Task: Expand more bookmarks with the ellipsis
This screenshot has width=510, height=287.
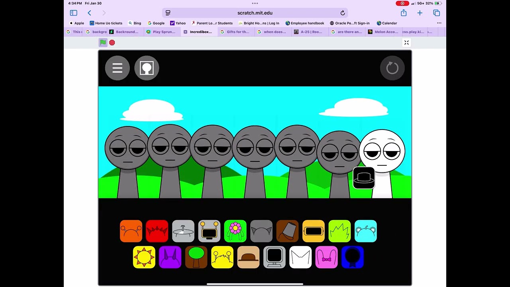Action: 439,23
